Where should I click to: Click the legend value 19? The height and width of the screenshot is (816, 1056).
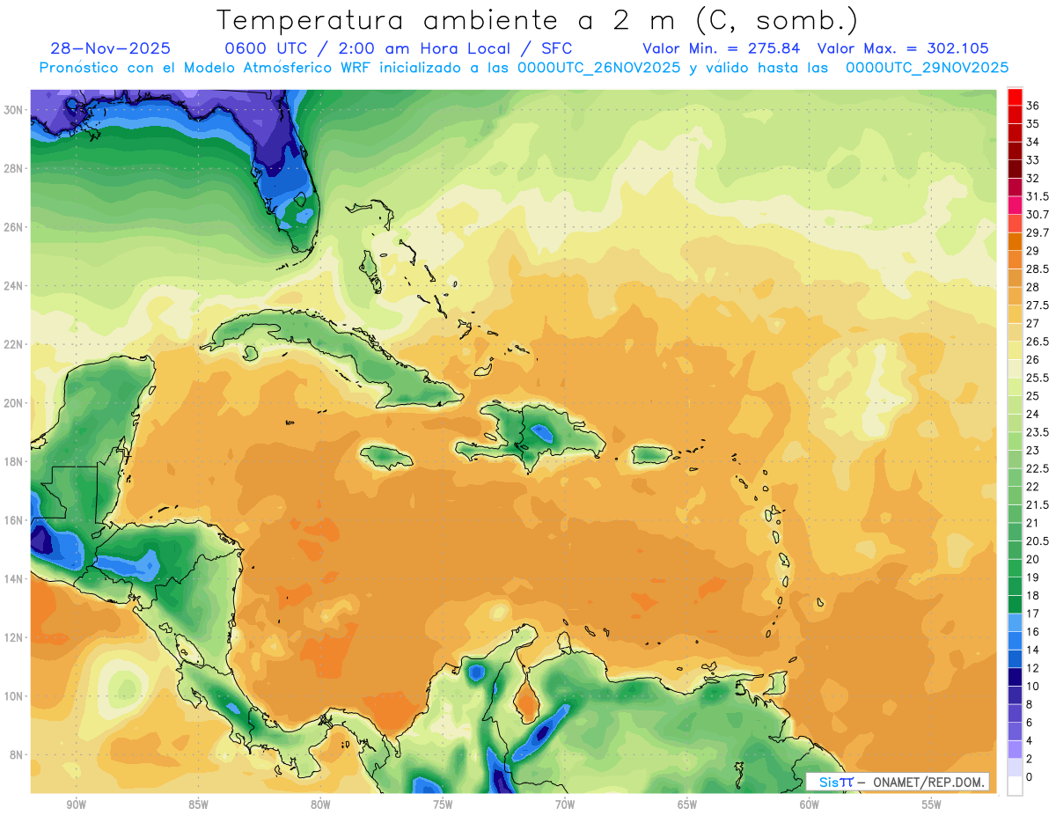click(1033, 577)
